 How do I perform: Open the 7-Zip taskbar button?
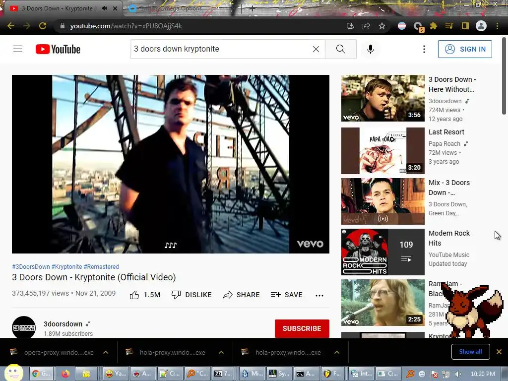pos(223,374)
